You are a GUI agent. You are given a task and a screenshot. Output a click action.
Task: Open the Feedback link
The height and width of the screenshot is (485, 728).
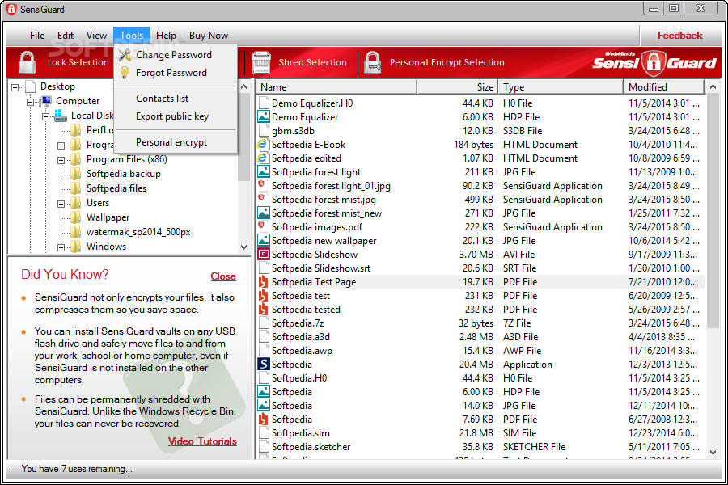tap(679, 36)
